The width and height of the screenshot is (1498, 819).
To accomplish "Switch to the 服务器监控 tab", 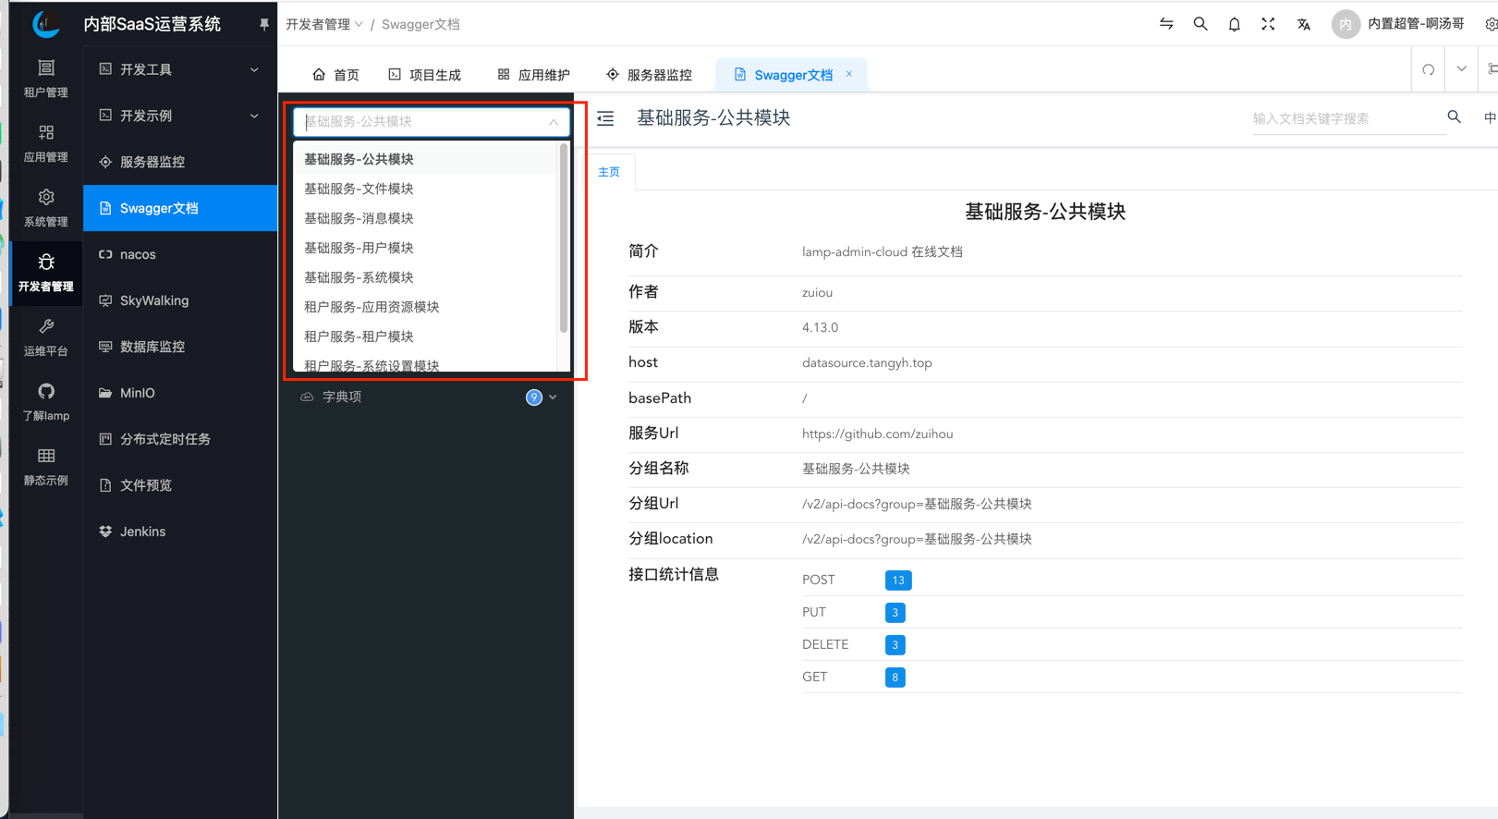I will tap(649, 75).
